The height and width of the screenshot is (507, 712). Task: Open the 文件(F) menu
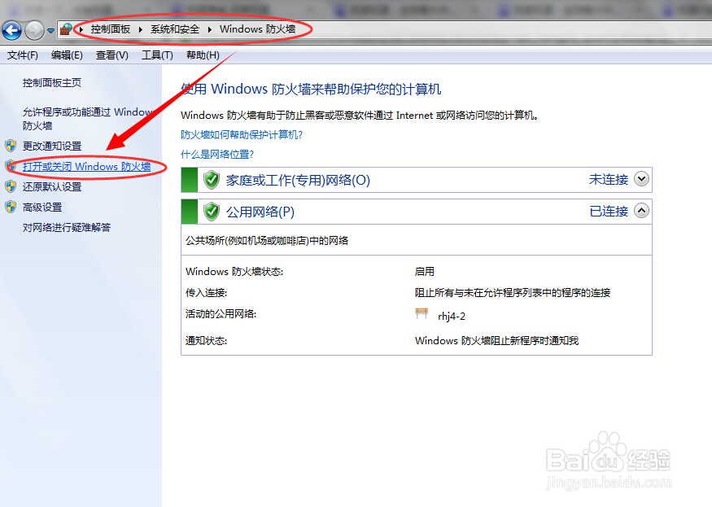coord(22,55)
